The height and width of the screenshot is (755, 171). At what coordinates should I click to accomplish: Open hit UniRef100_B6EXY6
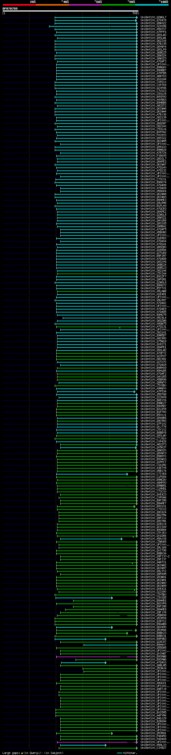153,400
